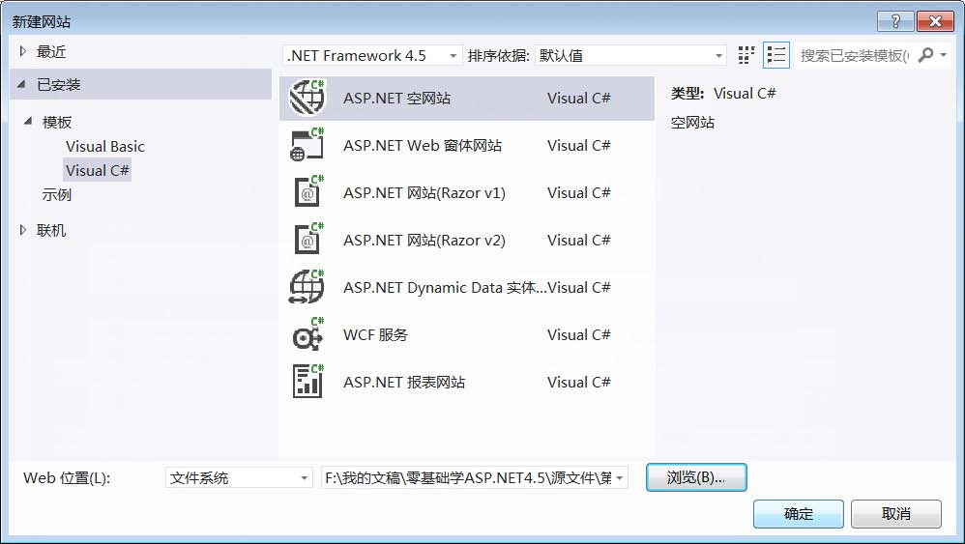Pick the ASP.NET Dynamic Data globe icon
The height and width of the screenshot is (544, 965).
307,287
